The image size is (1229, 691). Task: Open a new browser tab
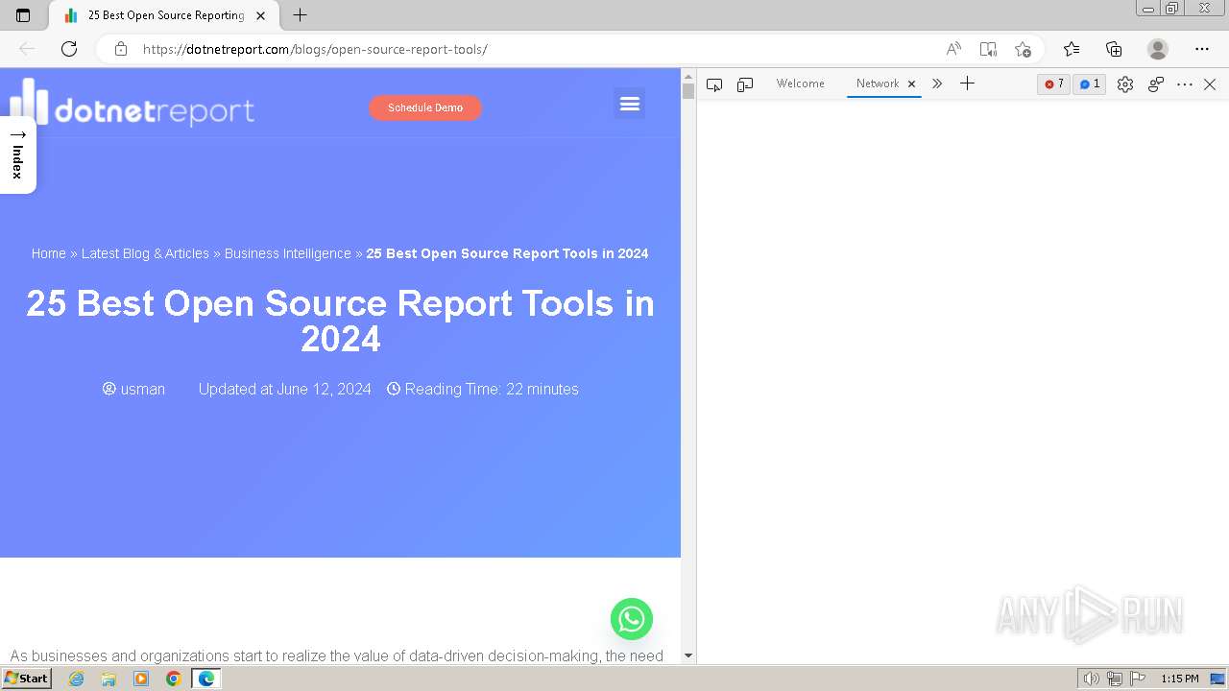300,15
